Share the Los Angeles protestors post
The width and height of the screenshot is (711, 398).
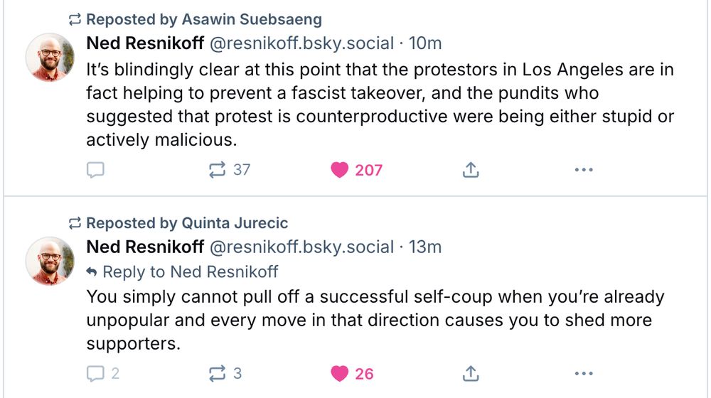click(x=471, y=170)
